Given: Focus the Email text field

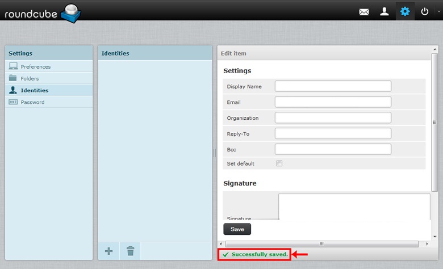Looking at the screenshot, I should click(x=333, y=102).
